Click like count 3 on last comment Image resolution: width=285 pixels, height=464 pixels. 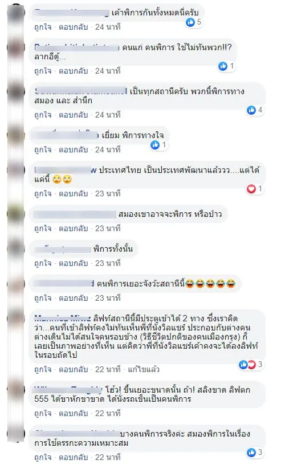point(260,452)
